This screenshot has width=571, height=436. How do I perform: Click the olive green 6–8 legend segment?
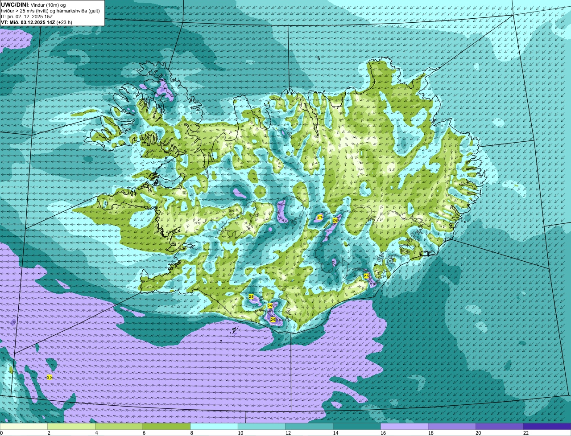click(x=166, y=426)
